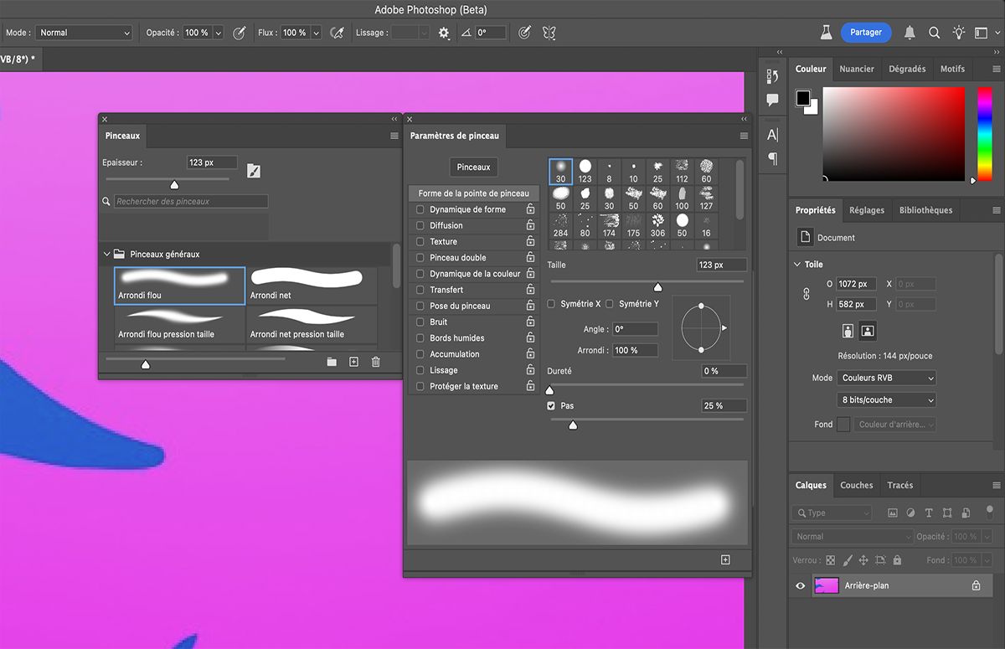1005x649 pixels.
Task: Select the Arrondi net brush preset
Action: 312,285
